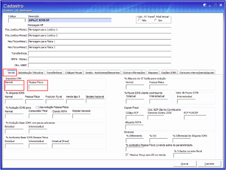Focus the Impostos CMV Normal field
This screenshot has height=170, width=226.
point(14,87)
